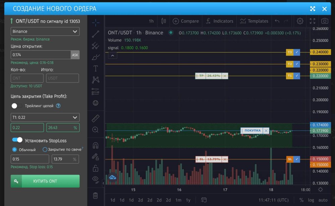Open chart settings gear icon
The width and height of the screenshot is (335, 206).
300,21
